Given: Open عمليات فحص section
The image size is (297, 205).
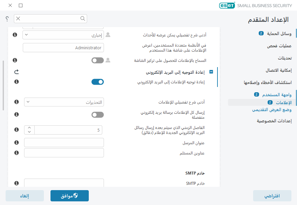Looking at the screenshot, I should pos(279,46).
